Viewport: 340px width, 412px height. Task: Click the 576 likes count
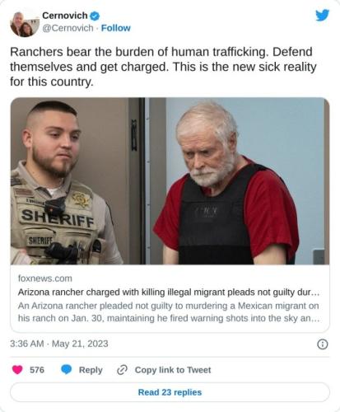37,370
